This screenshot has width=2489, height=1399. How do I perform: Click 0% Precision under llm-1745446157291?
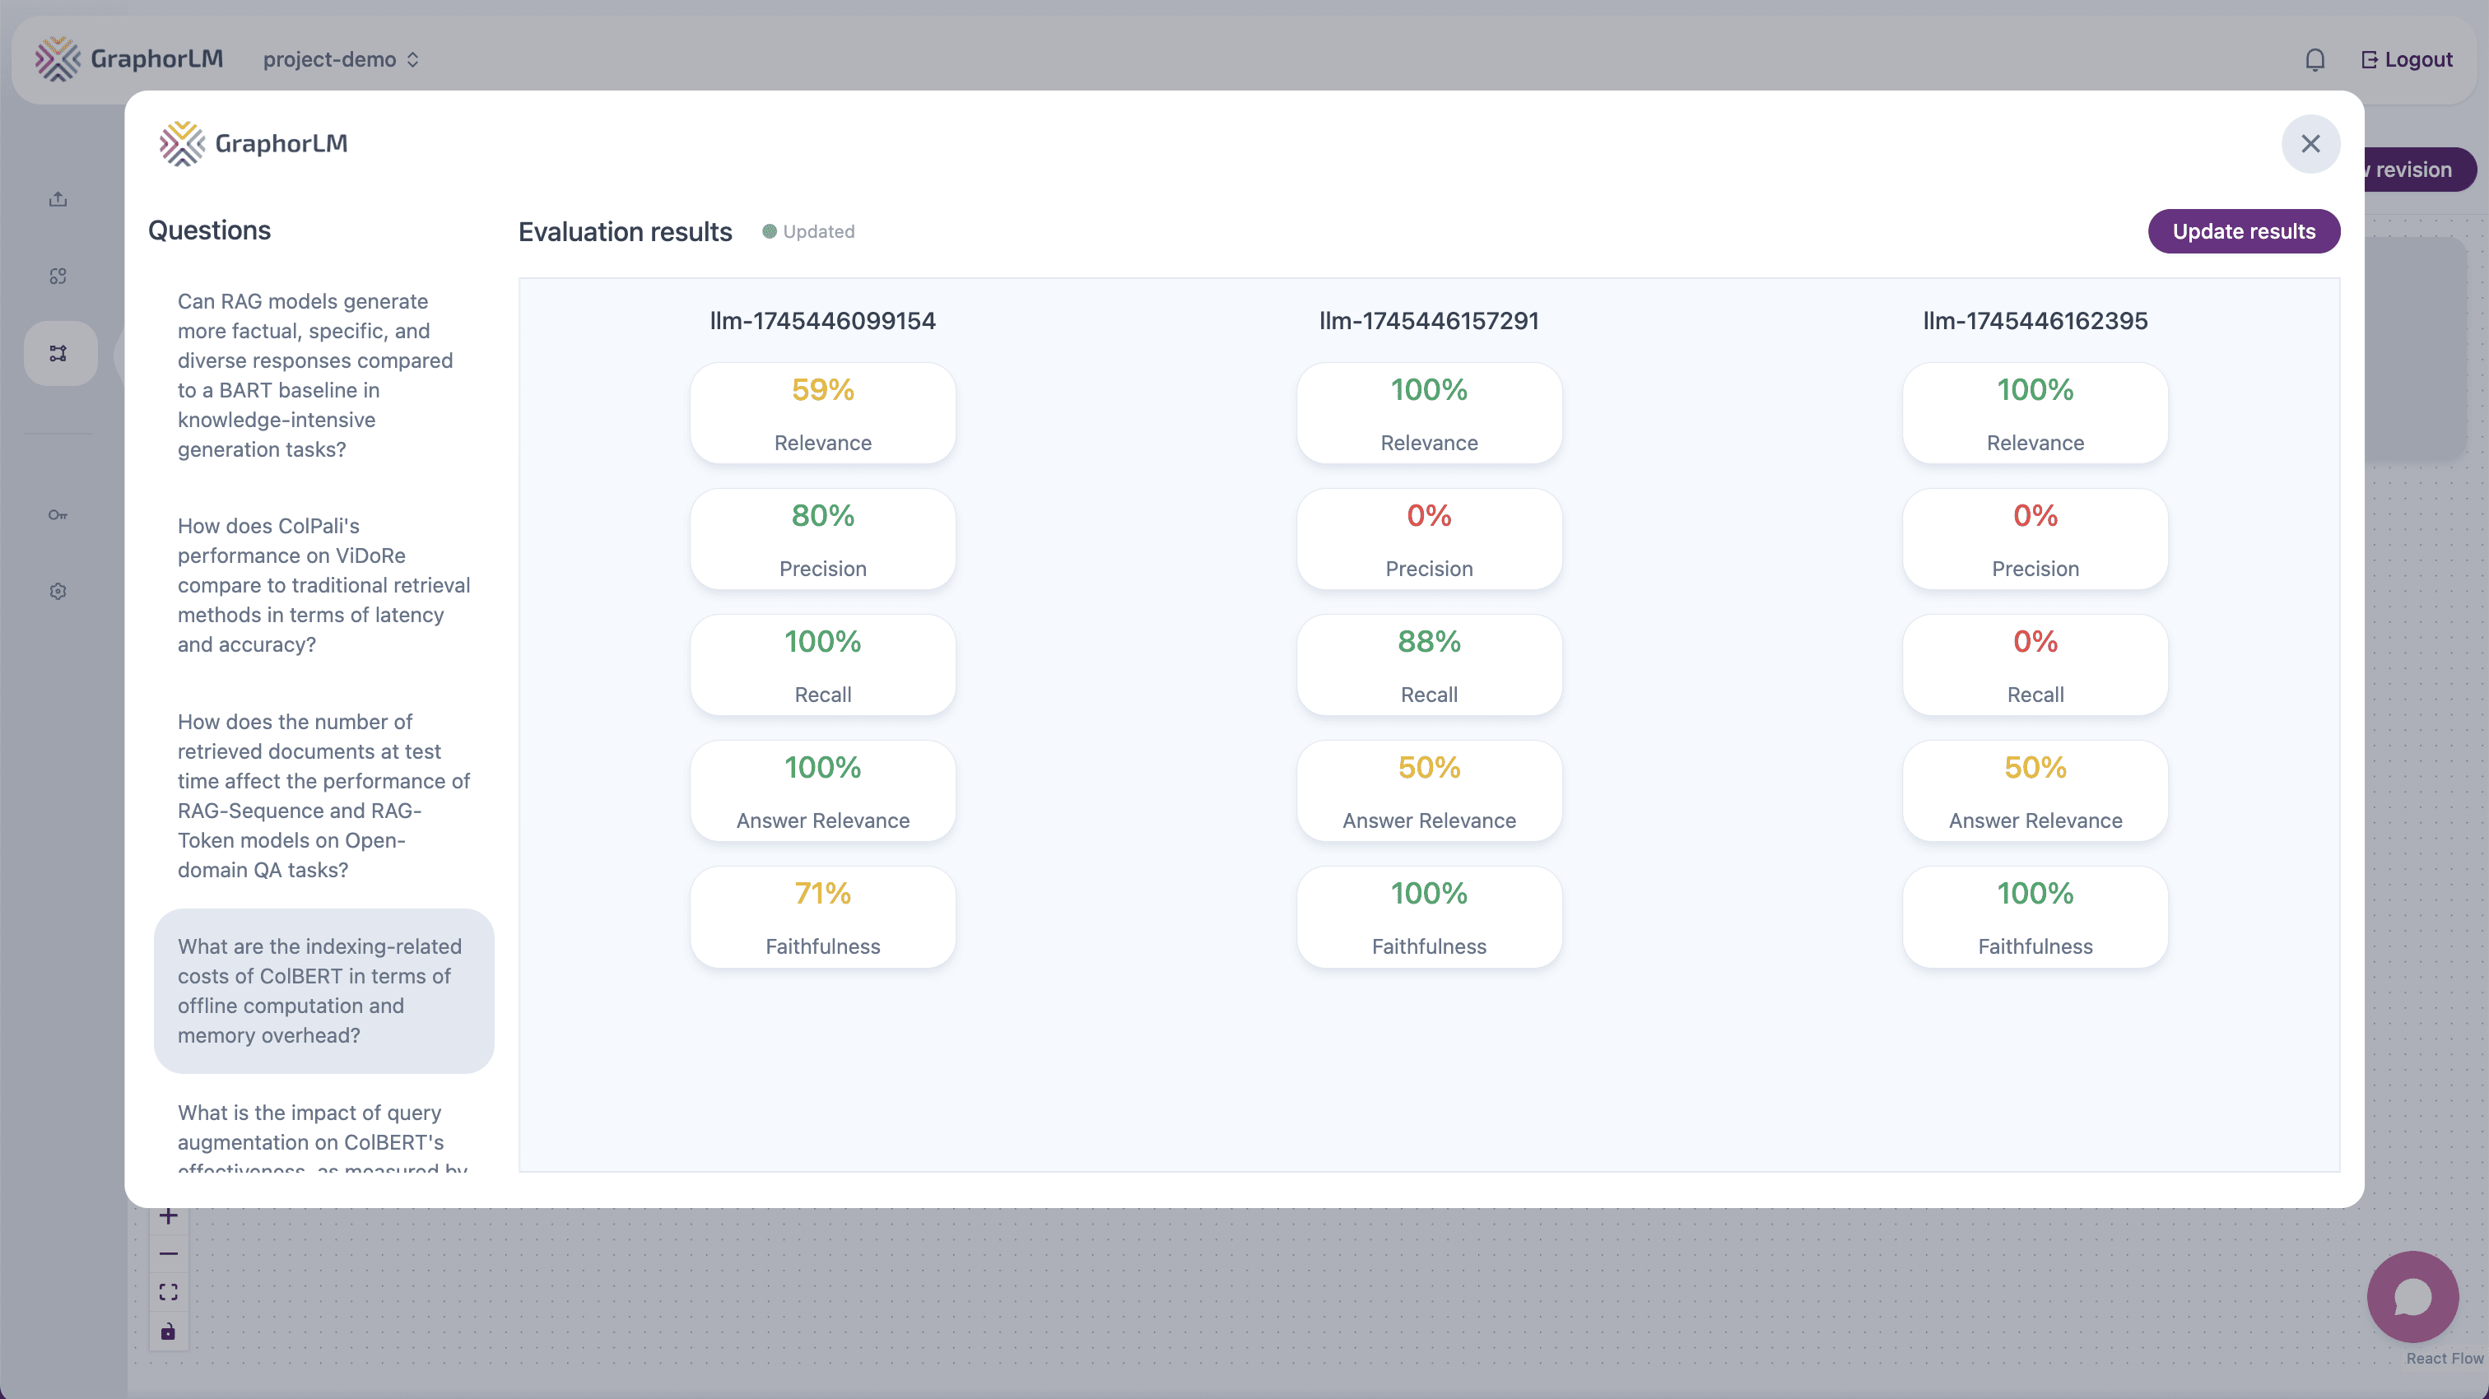click(1428, 539)
